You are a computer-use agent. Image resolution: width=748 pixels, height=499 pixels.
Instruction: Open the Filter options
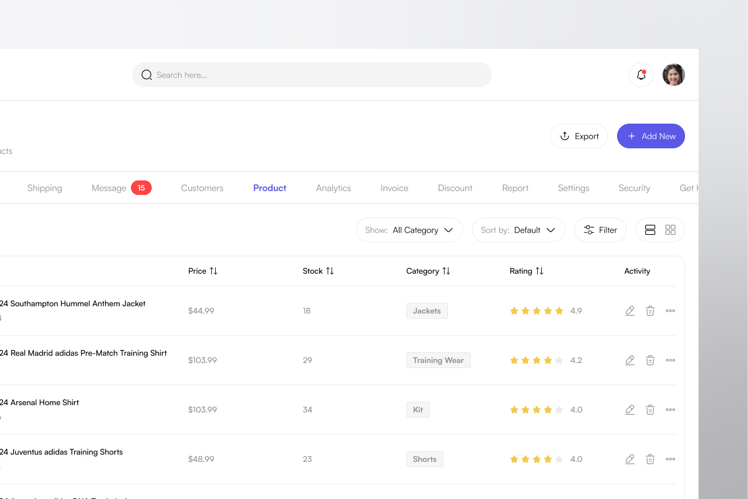[x=600, y=230]
